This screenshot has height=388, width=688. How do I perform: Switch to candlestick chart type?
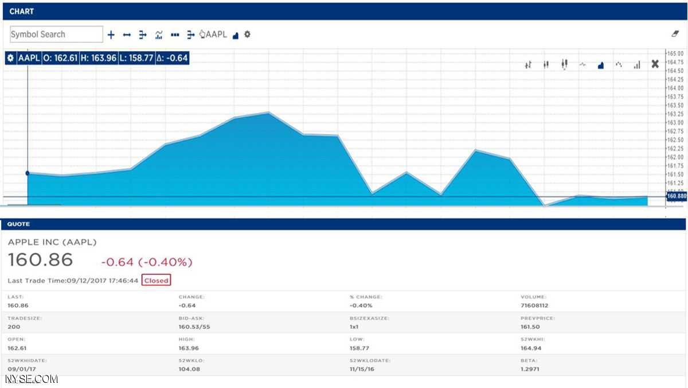pyautogui.click(x=546, y=65)
